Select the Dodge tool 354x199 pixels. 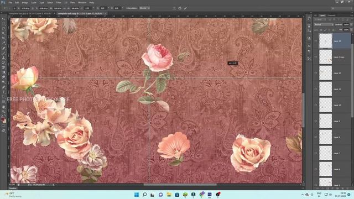tap(3, 82)
